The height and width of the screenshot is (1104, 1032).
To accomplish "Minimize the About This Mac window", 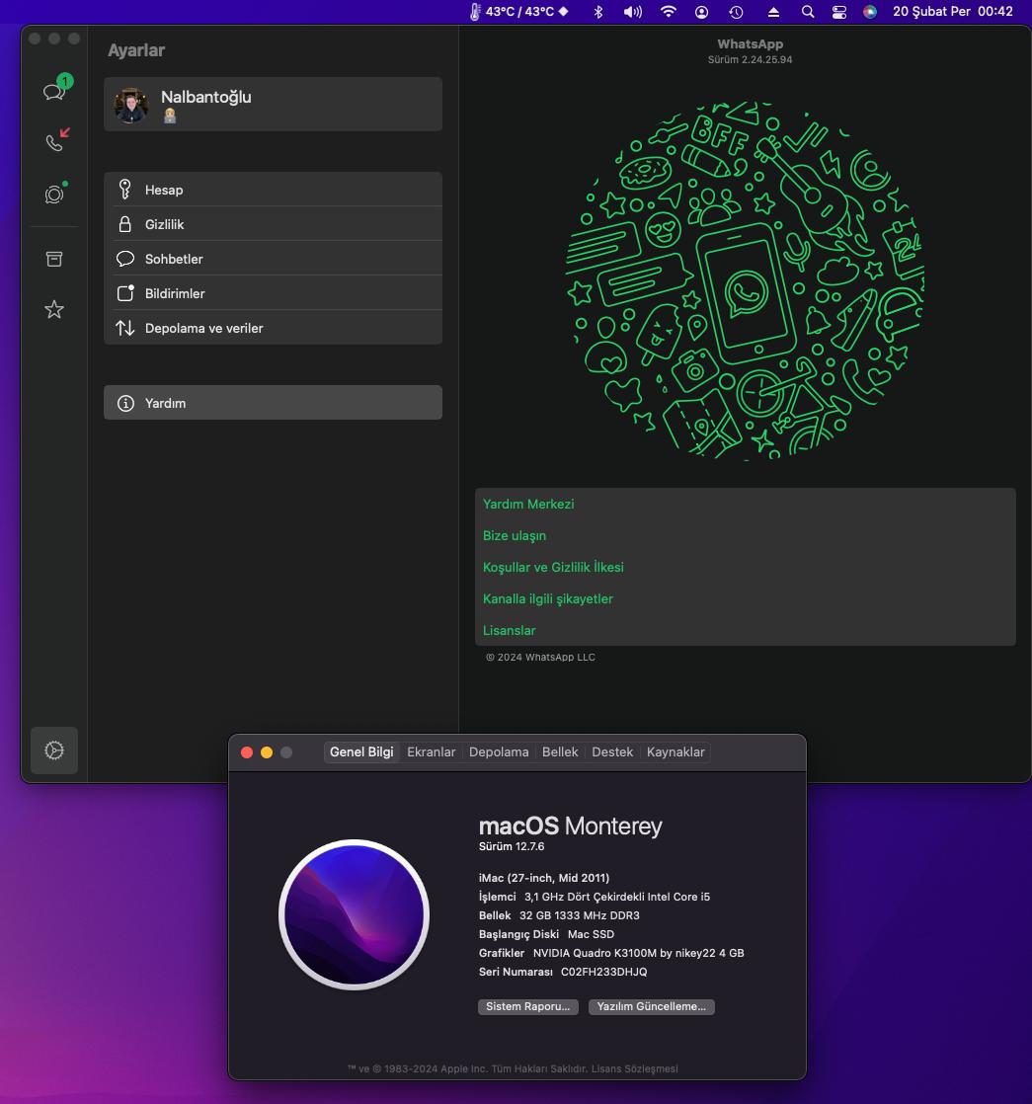I will click(267, 752).
